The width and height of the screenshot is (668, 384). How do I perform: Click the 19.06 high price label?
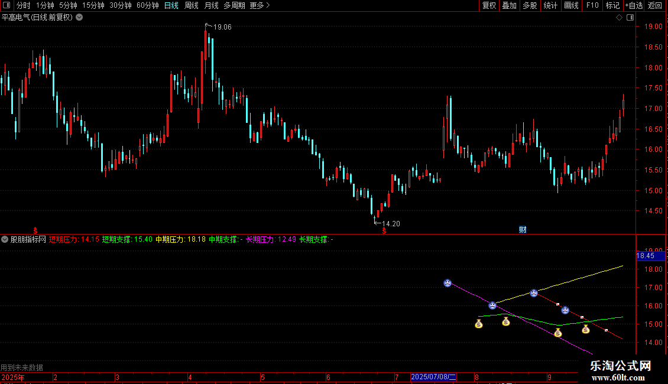coord(222,27)
